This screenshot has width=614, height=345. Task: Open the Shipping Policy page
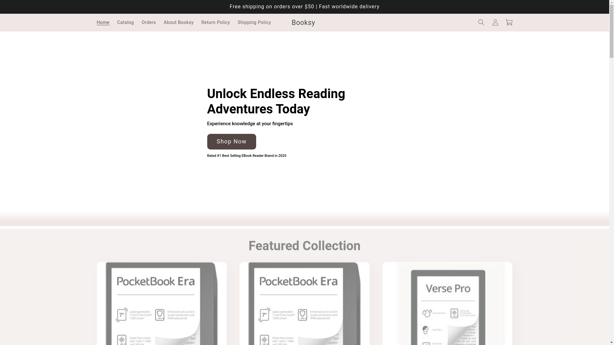(254, 22)
